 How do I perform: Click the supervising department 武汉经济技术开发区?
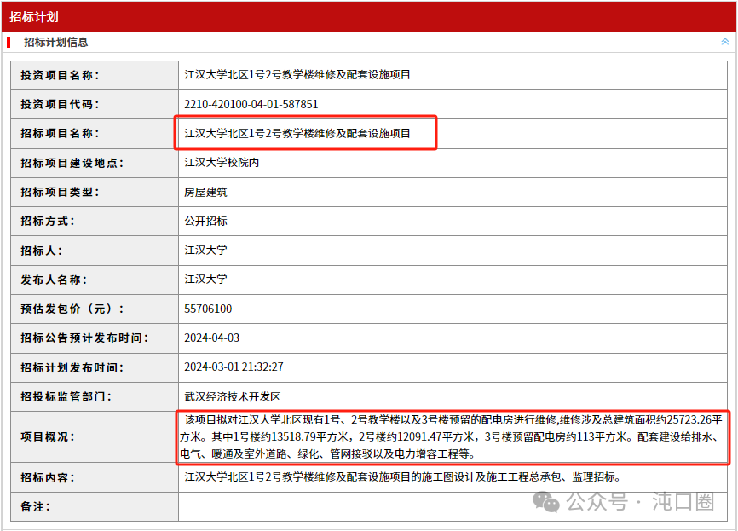point(232,396)
